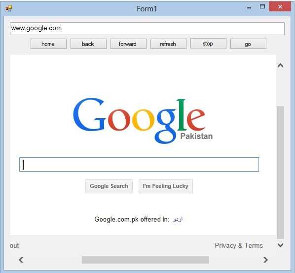Click the scroll up arrow on vertical scrollbar
This screenshot has width=295, height=273.
pyautogui.click(x=280, y=65)
